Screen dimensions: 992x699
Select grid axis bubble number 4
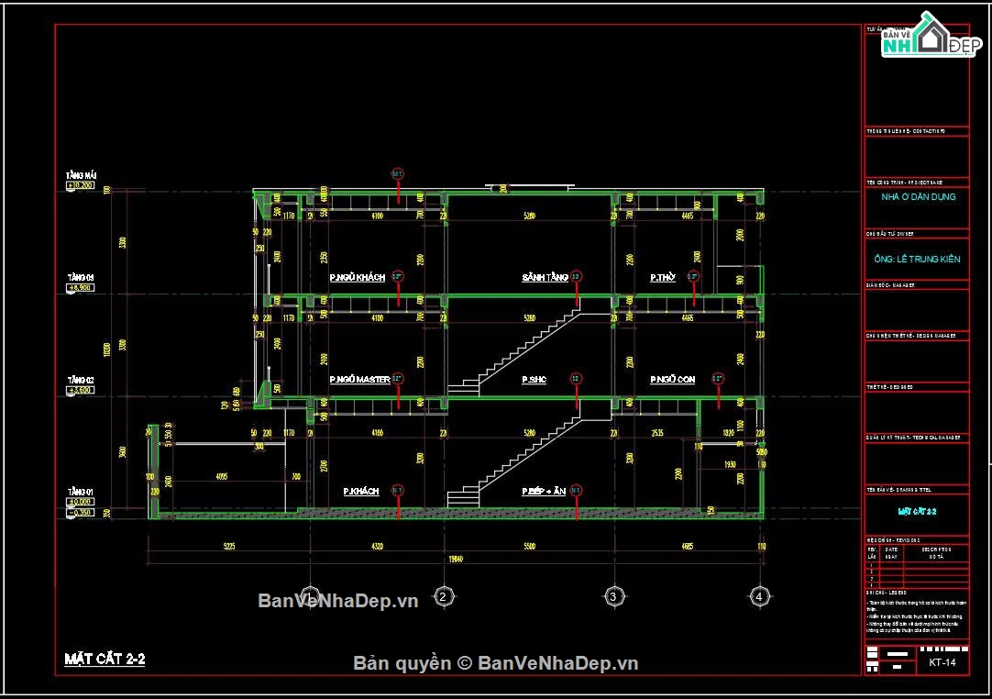point(758,596)
